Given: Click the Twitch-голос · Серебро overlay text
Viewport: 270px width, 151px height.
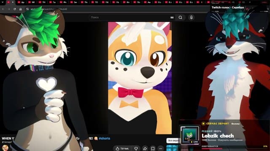Looking at the screenshot, I should [228, 8].
